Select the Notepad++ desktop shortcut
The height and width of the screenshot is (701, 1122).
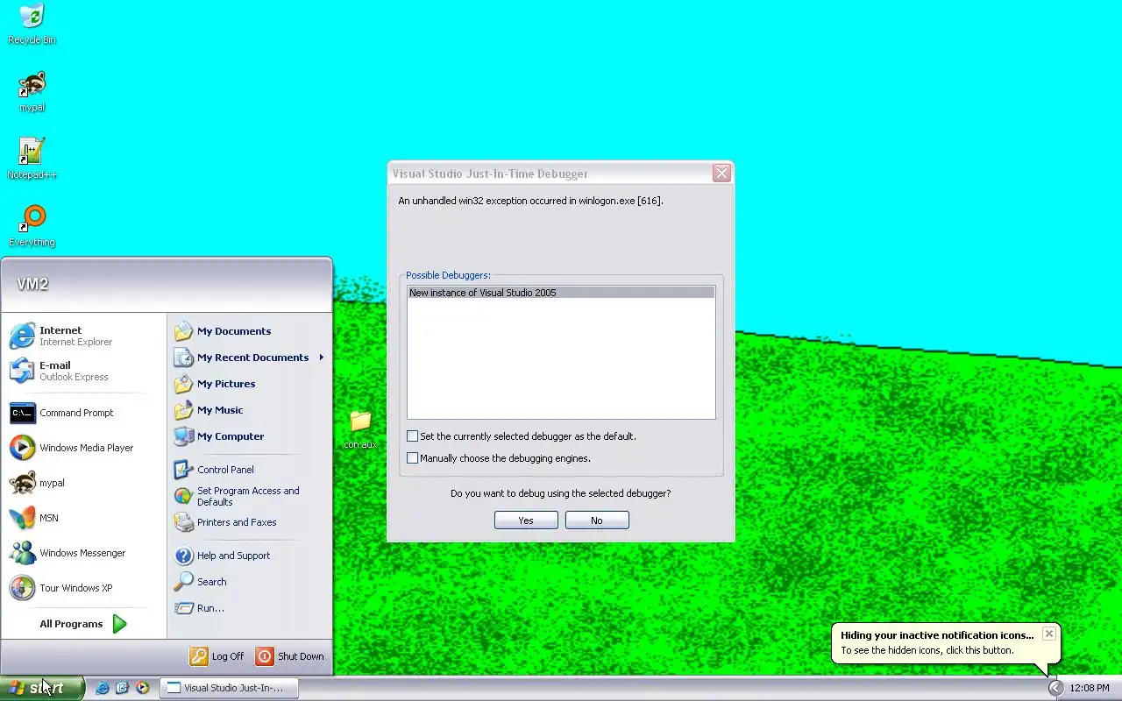[32, 159]
